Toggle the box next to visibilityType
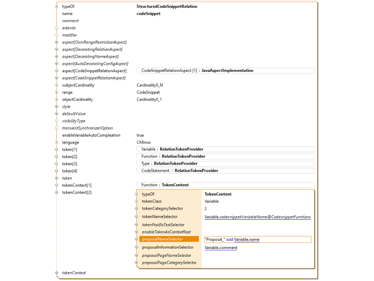374x281 pixels. tap(56, 121)
